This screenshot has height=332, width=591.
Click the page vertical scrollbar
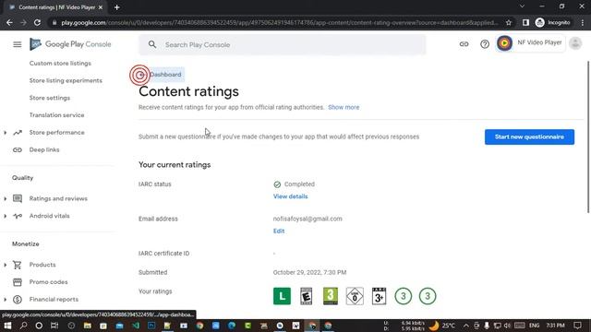[x=588, y=137]
